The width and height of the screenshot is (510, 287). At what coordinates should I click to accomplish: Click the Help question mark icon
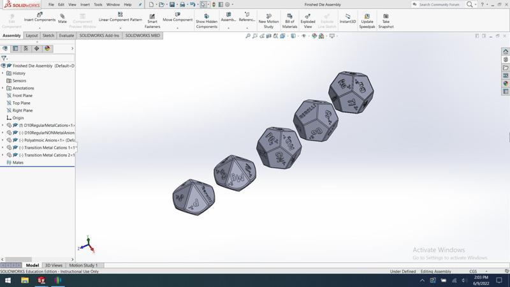482,4
